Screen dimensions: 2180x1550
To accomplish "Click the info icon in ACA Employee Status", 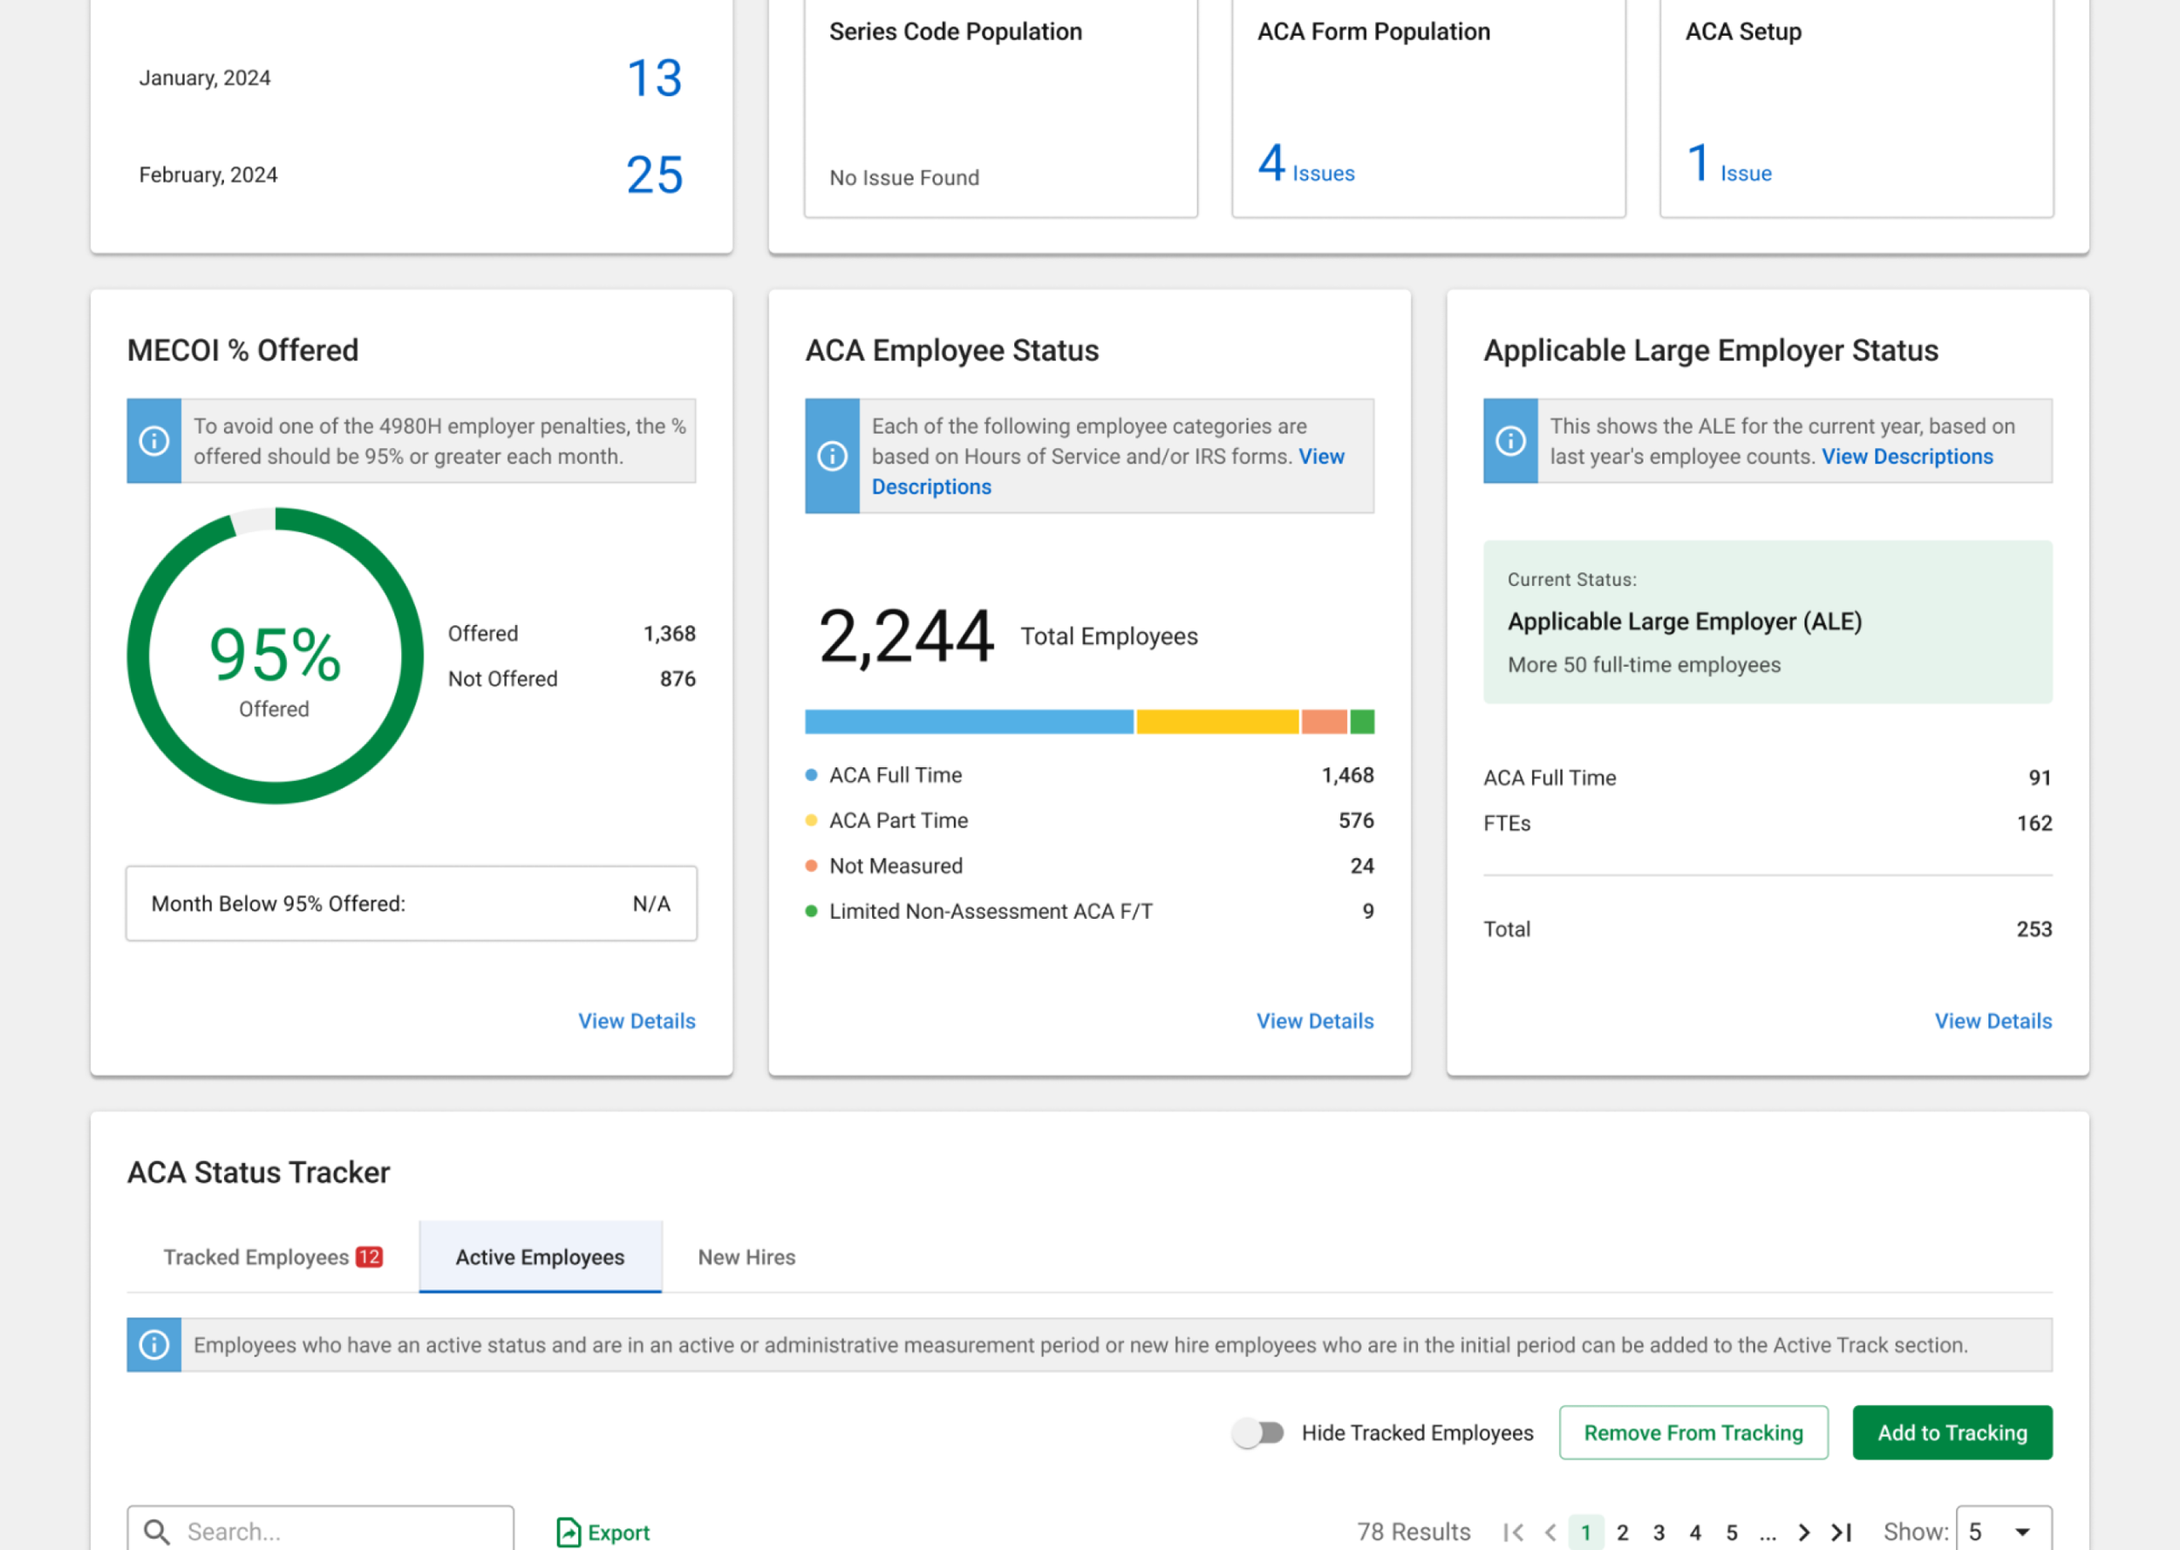I will 831,456.
